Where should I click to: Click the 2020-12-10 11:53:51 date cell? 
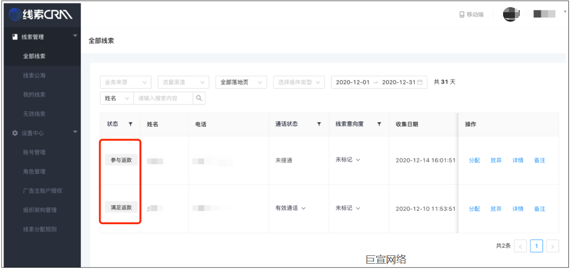point(426,209)
